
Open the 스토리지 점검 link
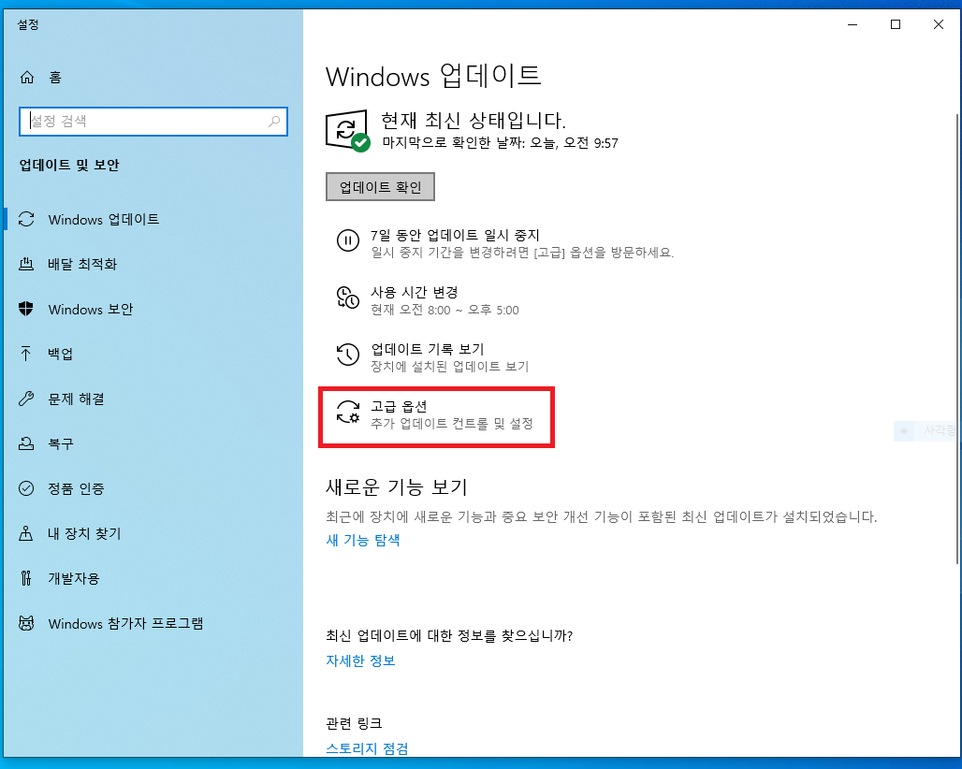367,748
